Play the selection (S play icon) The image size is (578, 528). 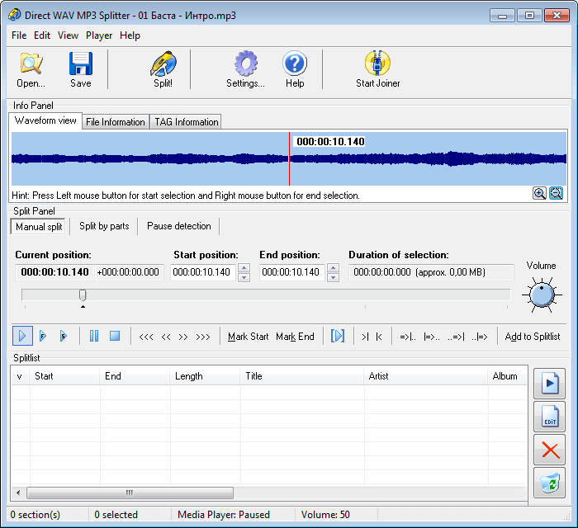[x=64, y=336]
